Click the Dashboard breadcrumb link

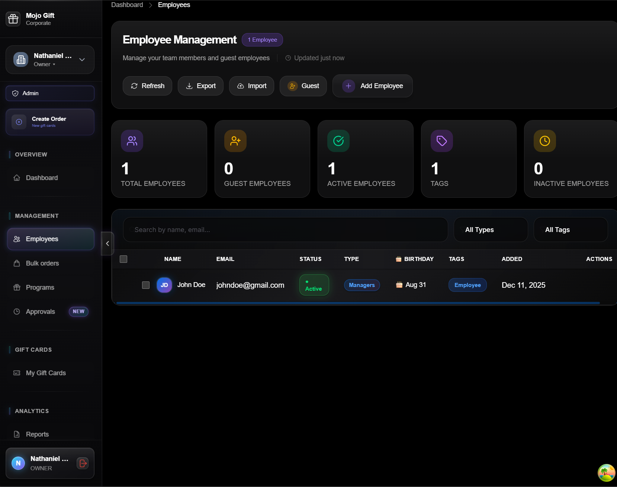[127, 5]
